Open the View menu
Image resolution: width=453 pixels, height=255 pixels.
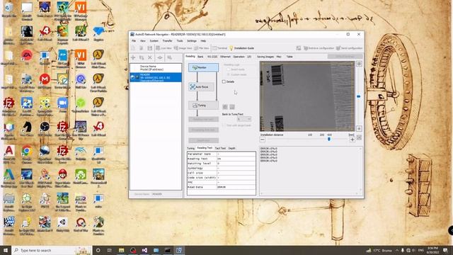(143, 41)
